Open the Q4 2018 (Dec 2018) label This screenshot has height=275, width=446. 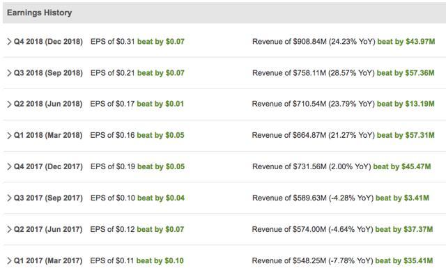coord(48,42)
